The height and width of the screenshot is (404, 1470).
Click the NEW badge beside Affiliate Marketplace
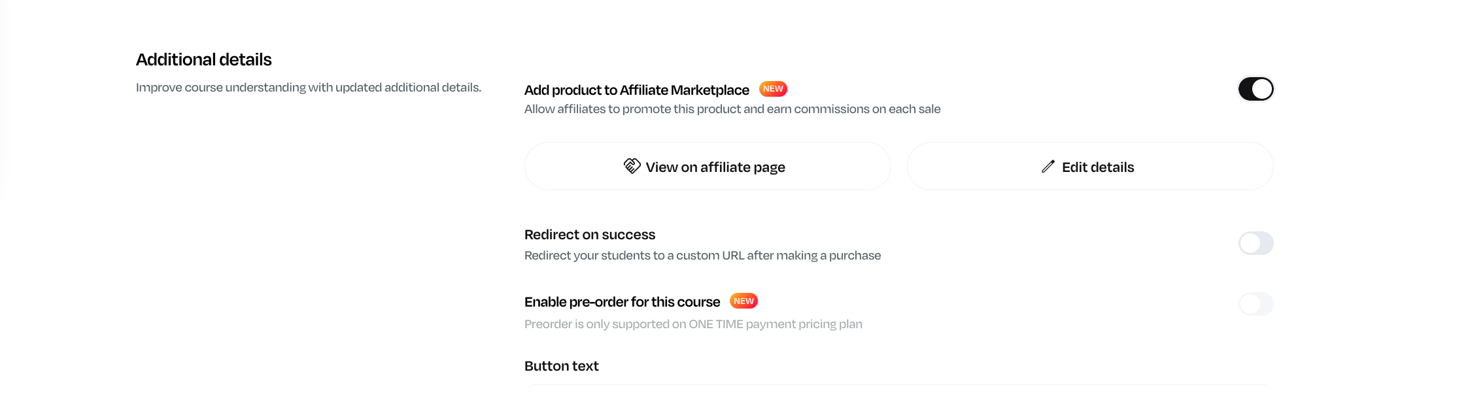(773, 89)
